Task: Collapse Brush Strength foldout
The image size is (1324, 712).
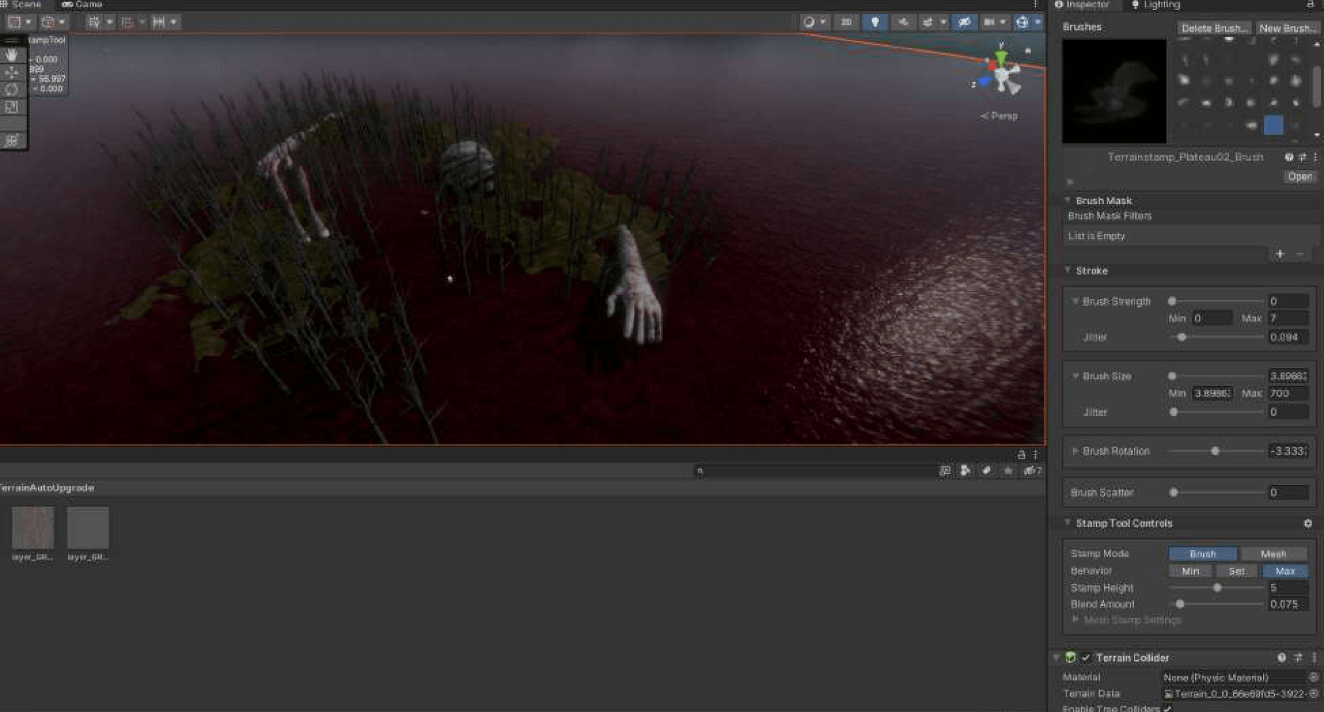Action: tap(1075, 301)
